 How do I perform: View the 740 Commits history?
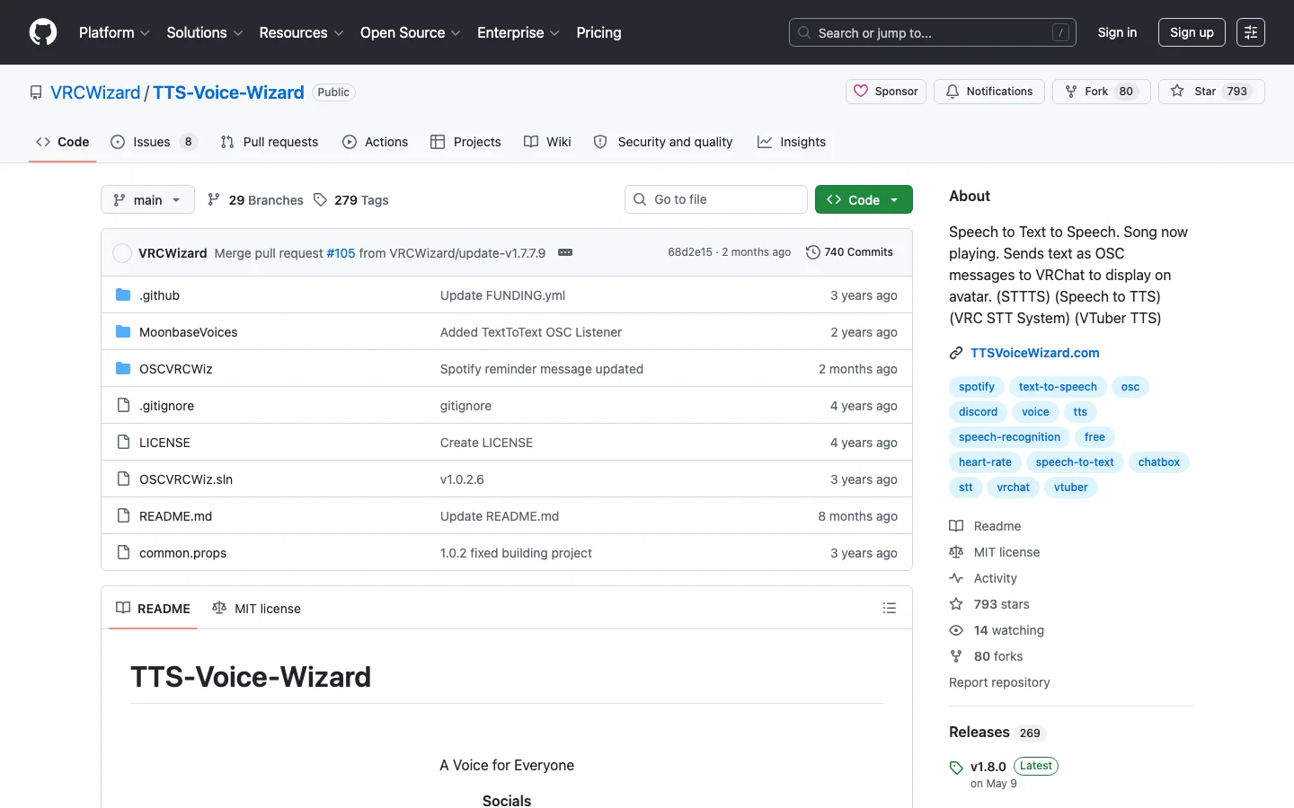click(x=849, y=252)
